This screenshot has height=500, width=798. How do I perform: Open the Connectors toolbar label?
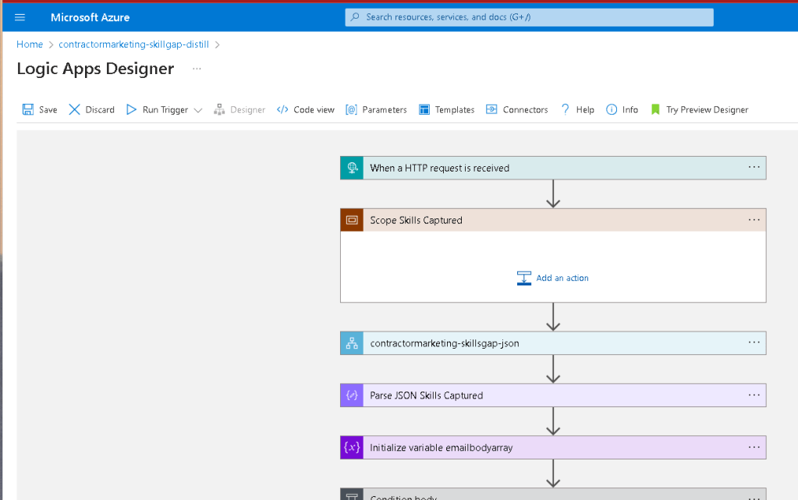click(525, 109)
